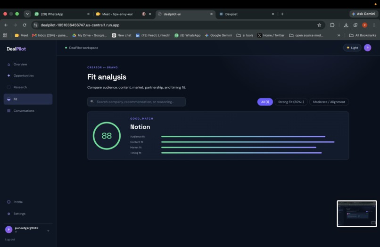Open the Google Gemini bookmark
Viewport: 380px width, 247px height.
(x=218, y=35)
